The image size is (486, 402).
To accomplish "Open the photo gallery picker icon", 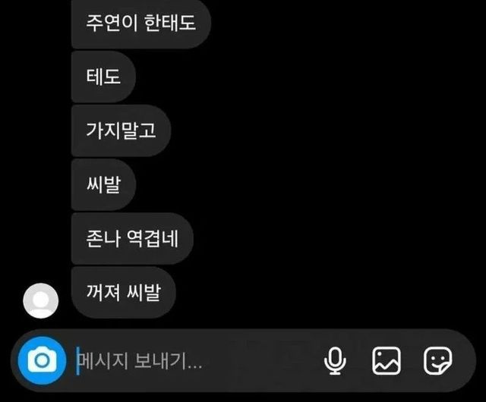I will 387,361.
